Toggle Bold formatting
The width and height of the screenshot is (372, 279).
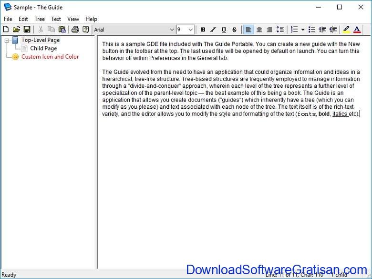203,30
